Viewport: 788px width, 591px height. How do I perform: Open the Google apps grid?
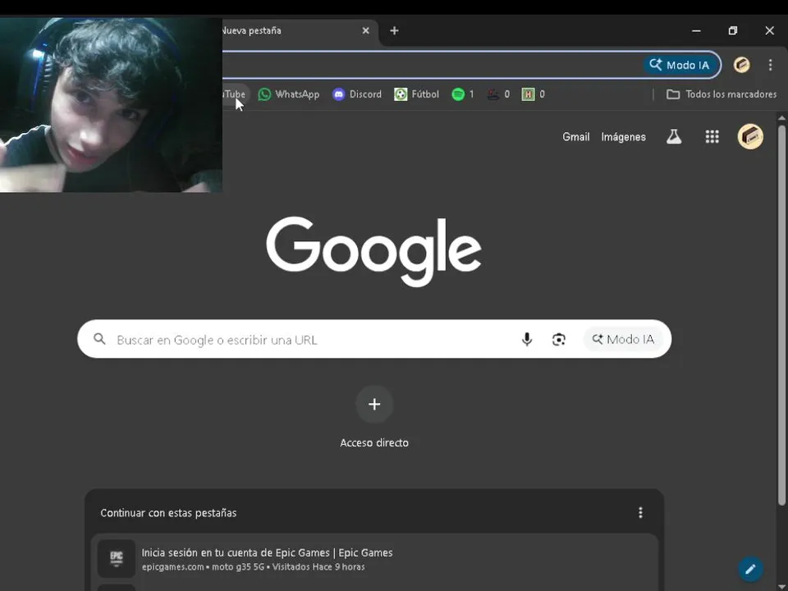(712, 137)
